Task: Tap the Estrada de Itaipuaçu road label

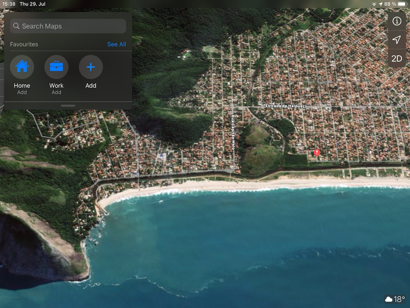Action: tap(286, 106)
